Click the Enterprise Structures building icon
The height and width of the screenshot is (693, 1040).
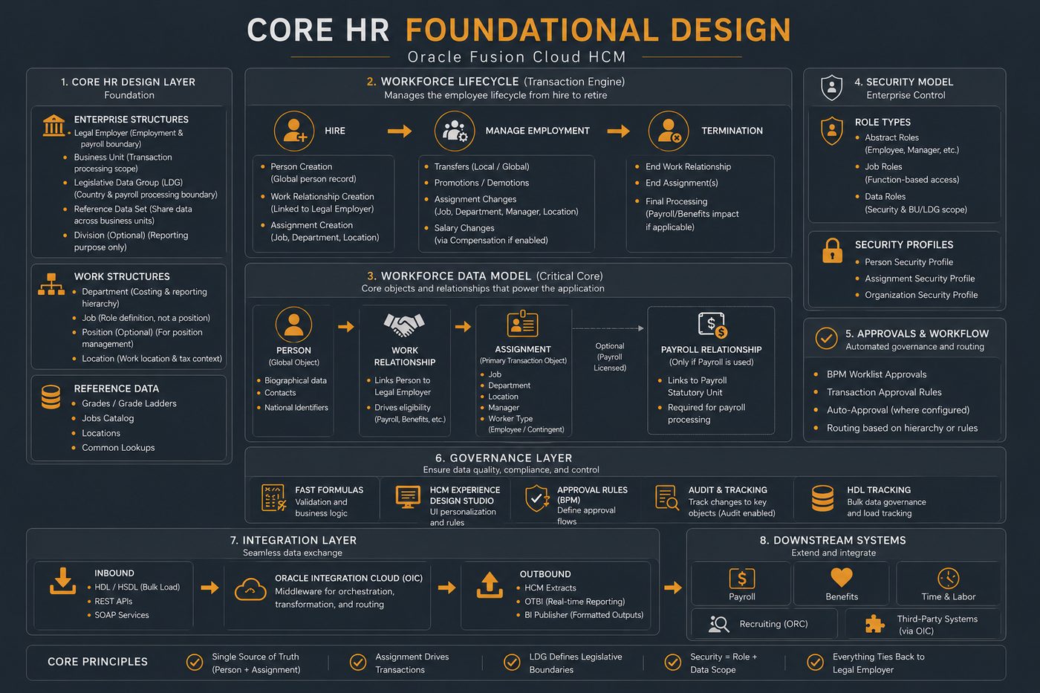53,125
